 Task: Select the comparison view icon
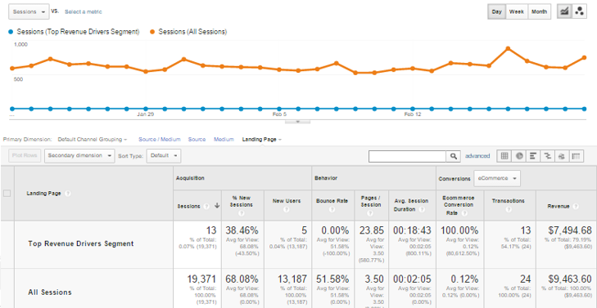pyautogui.click(x=548, y=156)
